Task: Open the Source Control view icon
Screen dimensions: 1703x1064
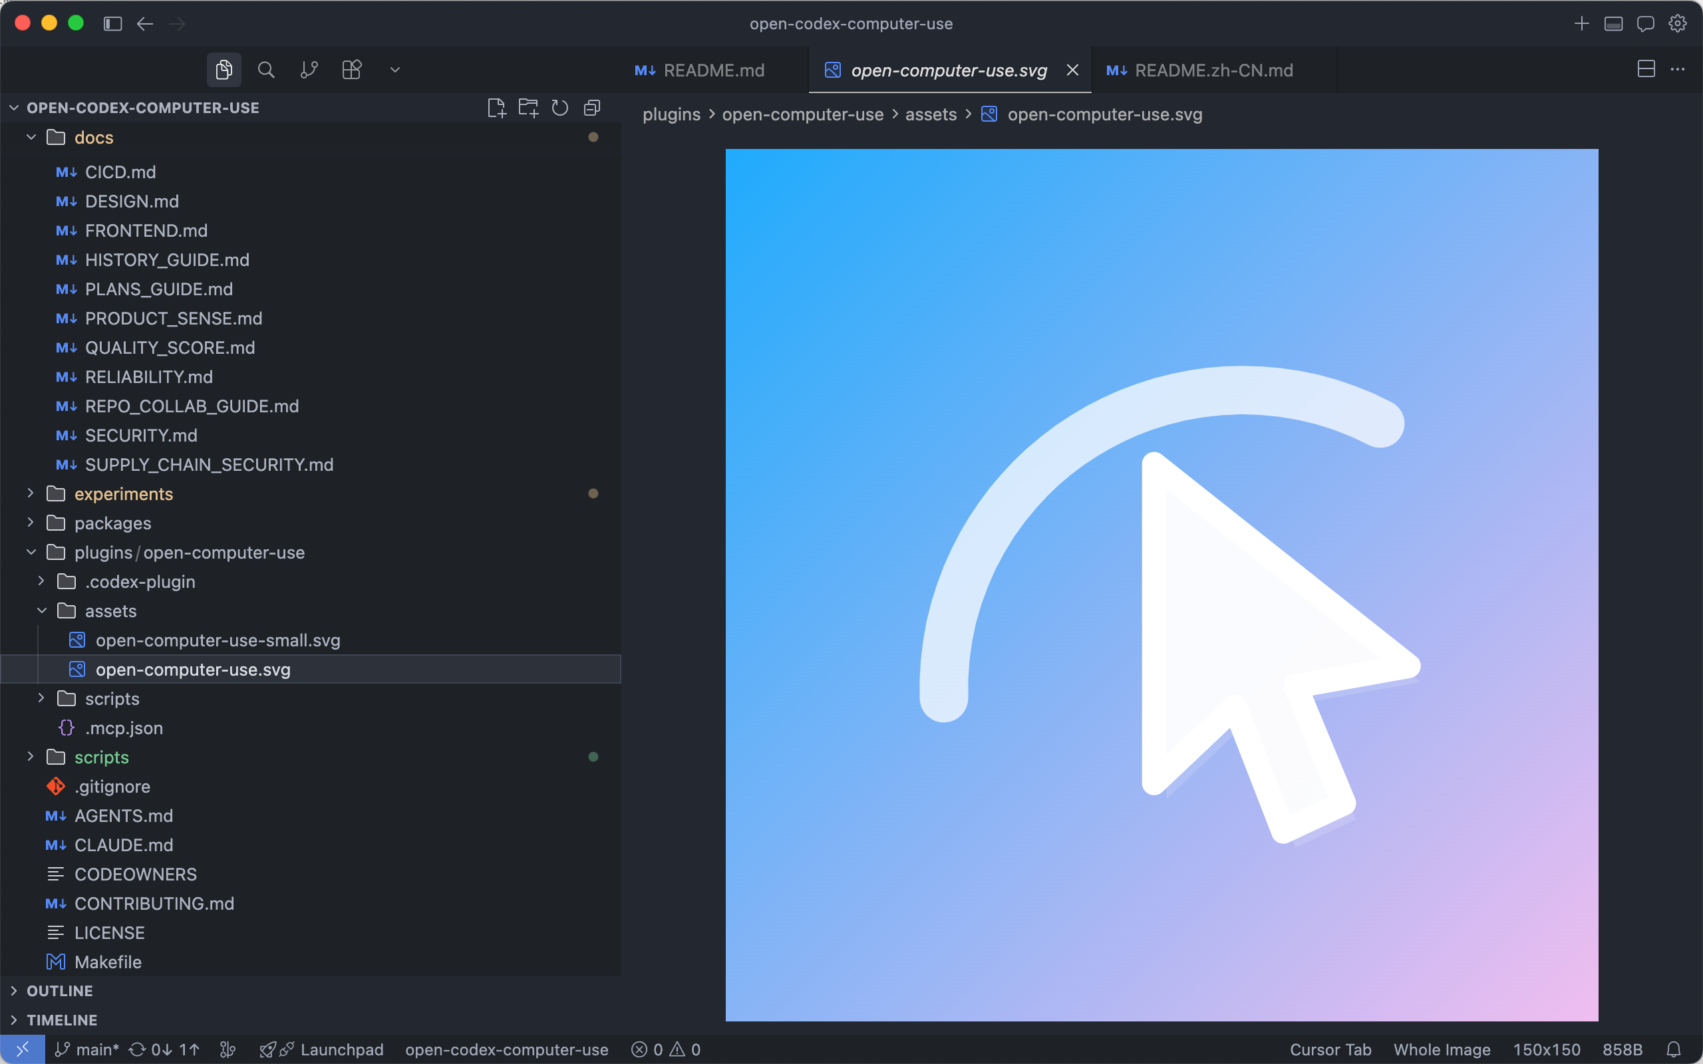Action: tap(309, 70)
